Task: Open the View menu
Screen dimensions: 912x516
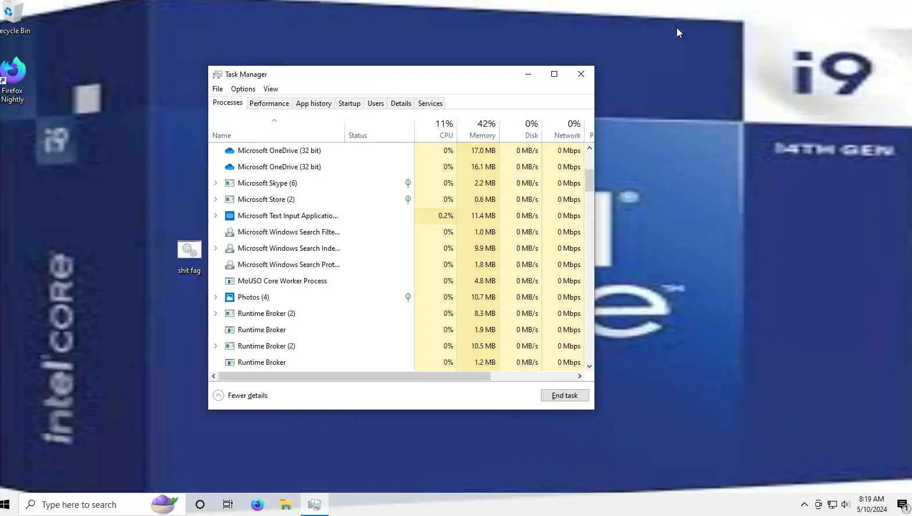Action: point(270,89)
